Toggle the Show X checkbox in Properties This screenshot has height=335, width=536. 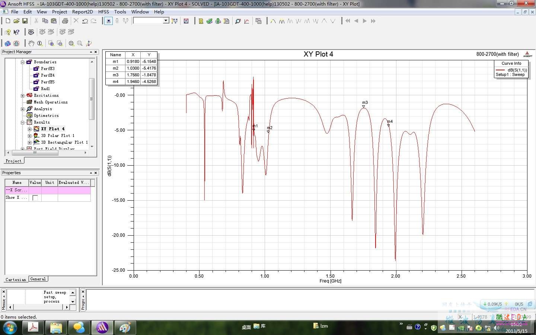[x=35, y=198]
